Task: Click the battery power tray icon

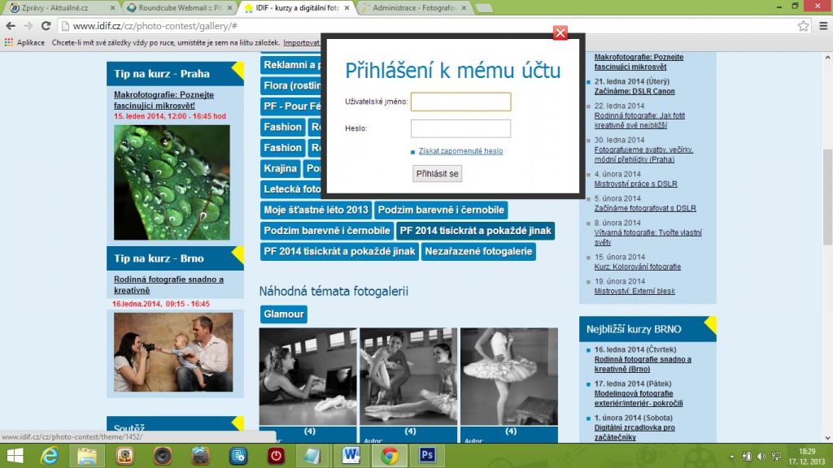Action: pos(747,457)
